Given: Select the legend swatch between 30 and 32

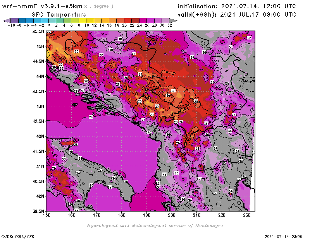Looking at the screenshot, I should [x=165, y=20].
